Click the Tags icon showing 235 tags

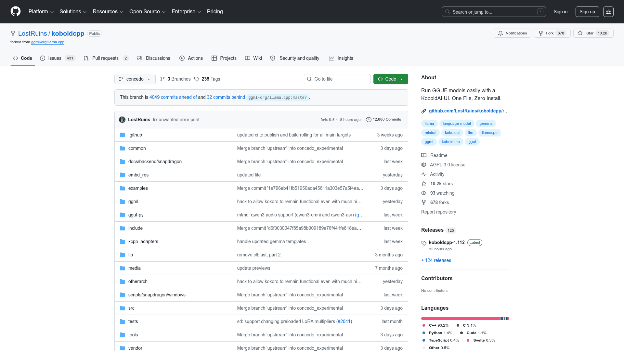coord(197,79)
